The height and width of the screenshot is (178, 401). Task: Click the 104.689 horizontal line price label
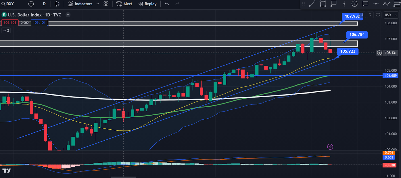[x=391, y=75]
